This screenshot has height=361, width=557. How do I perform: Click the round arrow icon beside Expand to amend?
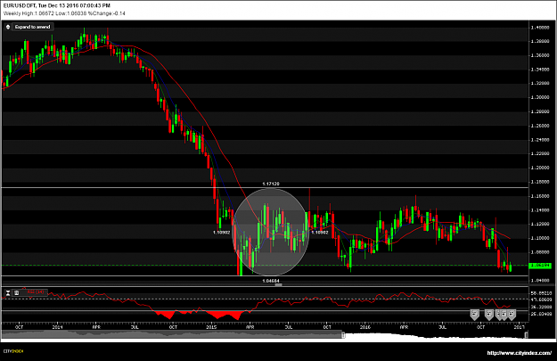8,27
